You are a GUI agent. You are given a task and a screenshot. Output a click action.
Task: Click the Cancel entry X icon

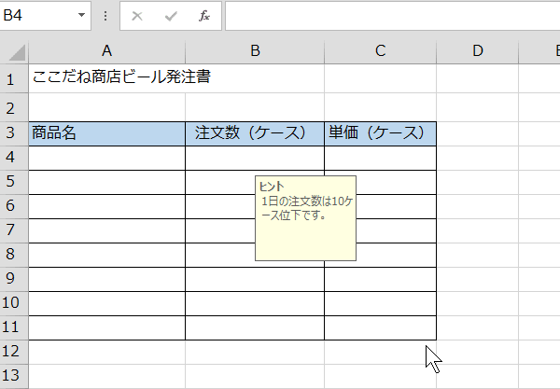point(136,16)
